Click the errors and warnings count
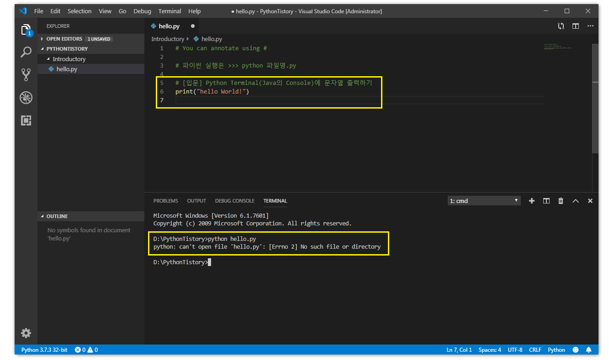The height and width of the screenshot is (360, 609). click(x=86, y=350)
